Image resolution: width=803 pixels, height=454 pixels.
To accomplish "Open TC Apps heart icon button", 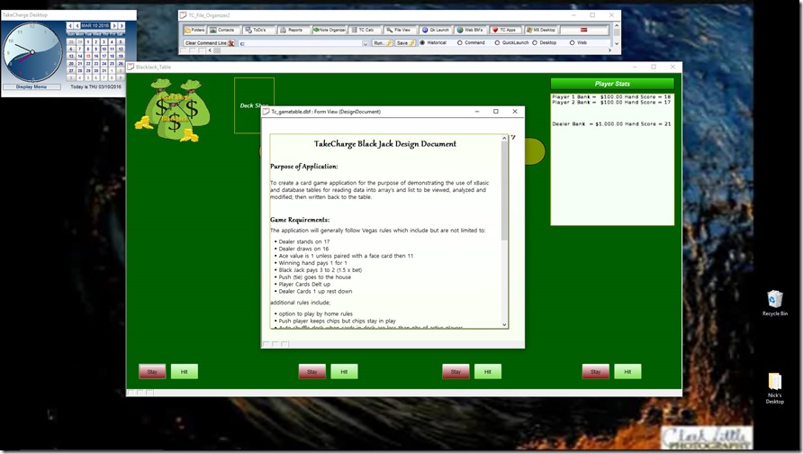I will (x=504, y=30).
